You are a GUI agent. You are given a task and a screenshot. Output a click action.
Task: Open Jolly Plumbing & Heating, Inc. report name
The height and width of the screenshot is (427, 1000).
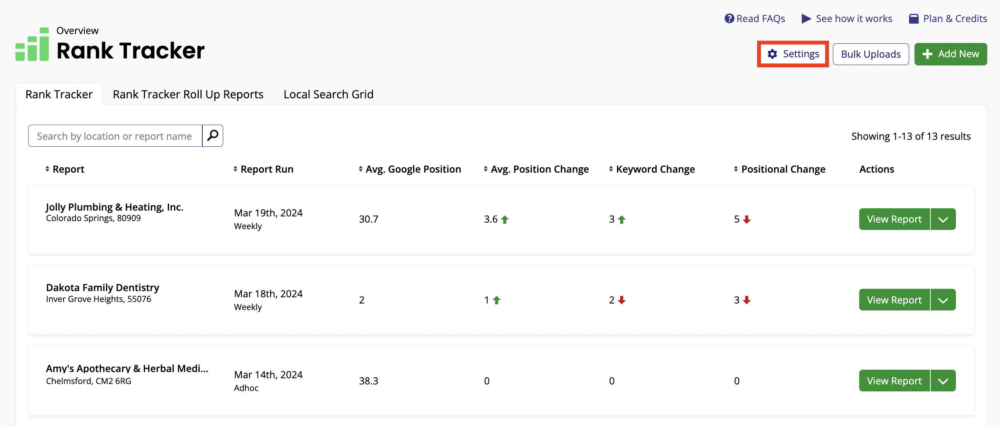tap(115, 207)
